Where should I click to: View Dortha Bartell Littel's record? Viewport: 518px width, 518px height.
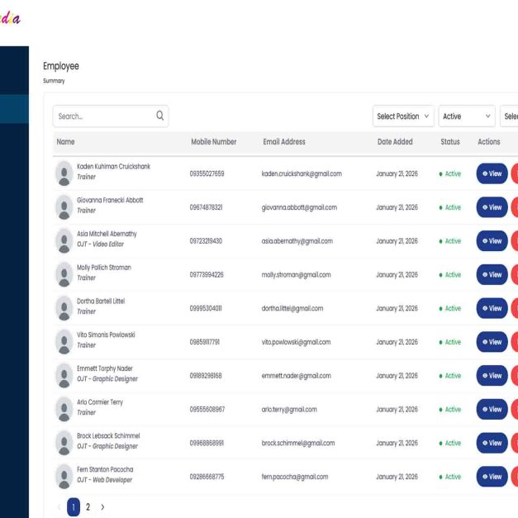point(492,308)
